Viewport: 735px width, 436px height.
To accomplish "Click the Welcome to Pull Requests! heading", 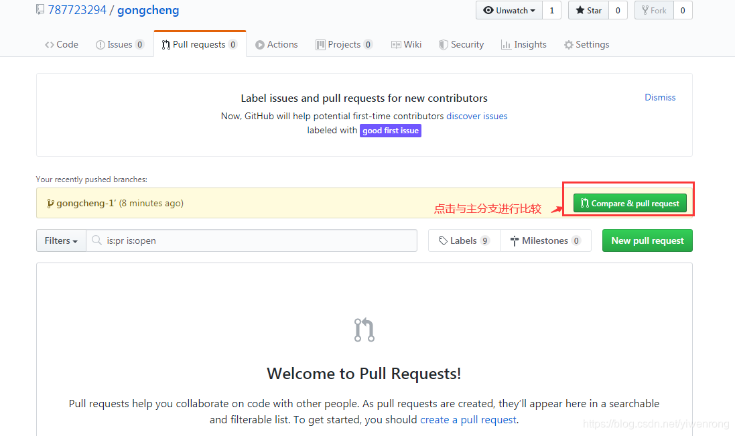I will (x=364, y=374).
